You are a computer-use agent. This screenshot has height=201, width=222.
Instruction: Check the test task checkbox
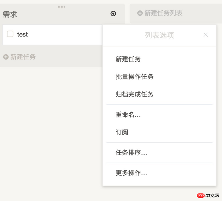10,34
